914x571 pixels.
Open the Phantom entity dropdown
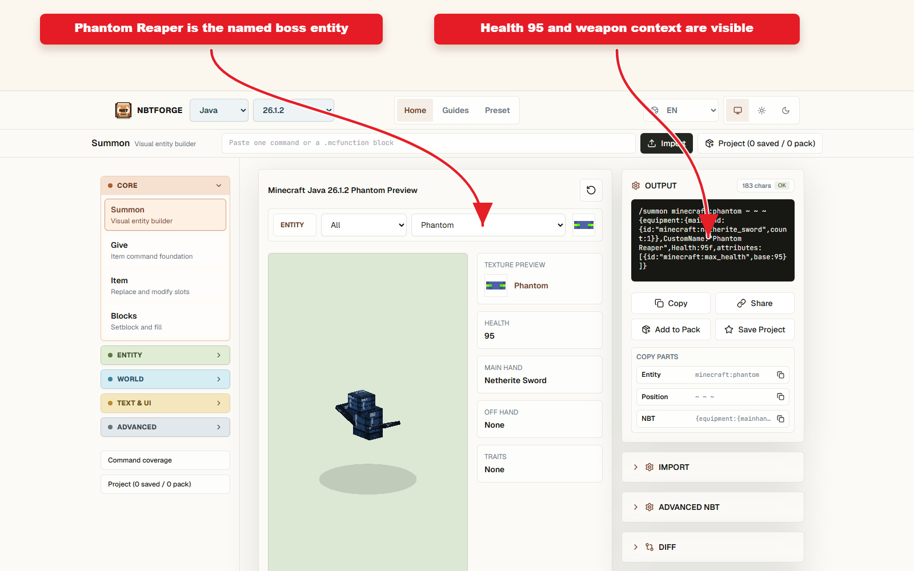coord(488,225)
